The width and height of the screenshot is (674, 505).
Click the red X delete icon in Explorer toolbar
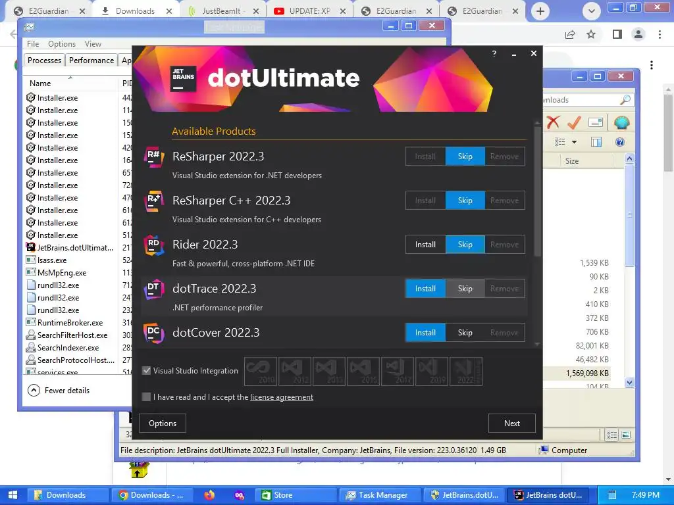click(x=553, y=123)
